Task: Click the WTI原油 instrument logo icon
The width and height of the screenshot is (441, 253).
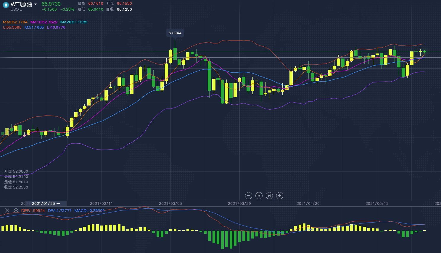Action: pos(6,5)
